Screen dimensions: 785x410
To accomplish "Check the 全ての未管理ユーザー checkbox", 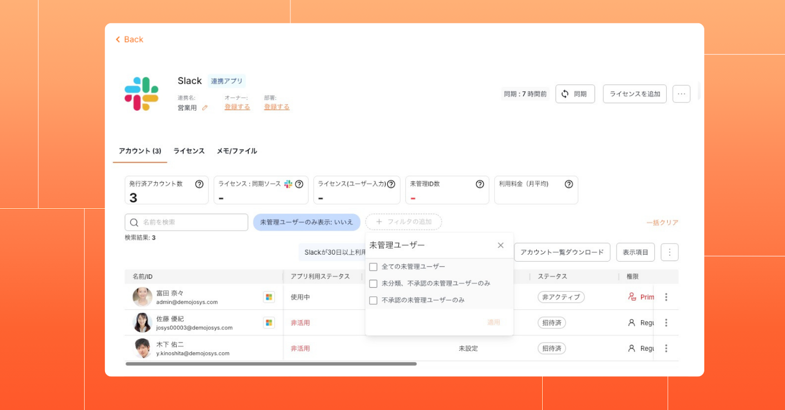I will click(x=373, y=267).
